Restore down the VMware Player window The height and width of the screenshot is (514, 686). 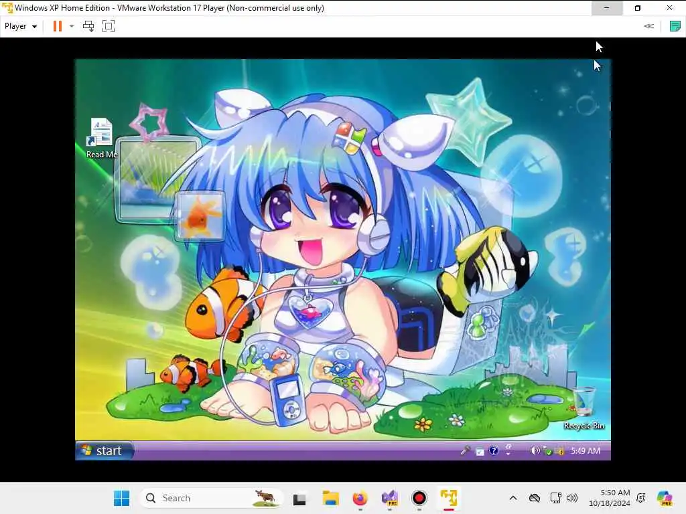pyautogui.click(x=638, y=8)
